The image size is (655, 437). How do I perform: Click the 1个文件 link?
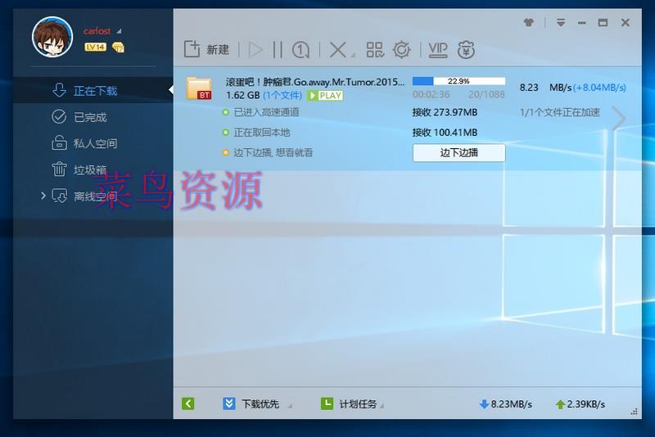click(x=282, y=96)
